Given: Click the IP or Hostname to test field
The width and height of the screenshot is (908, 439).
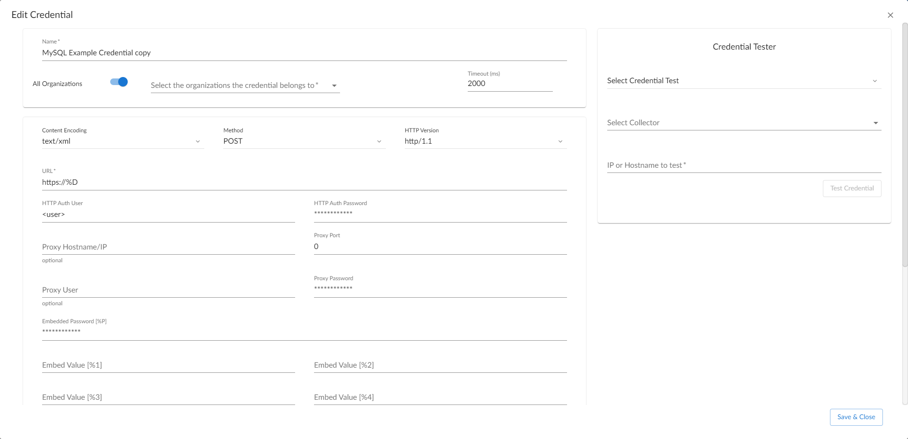Looking at the screenshot, I should tap(743, 165).
